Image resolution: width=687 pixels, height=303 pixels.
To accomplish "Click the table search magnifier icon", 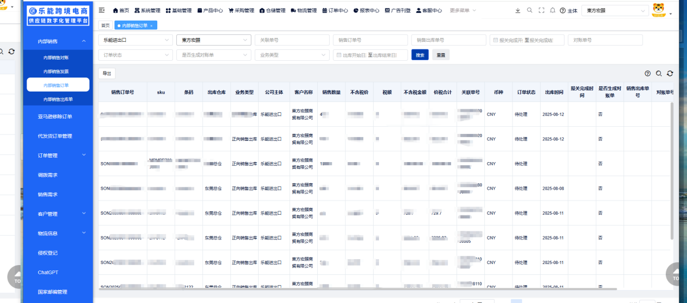I will [659, 74].
